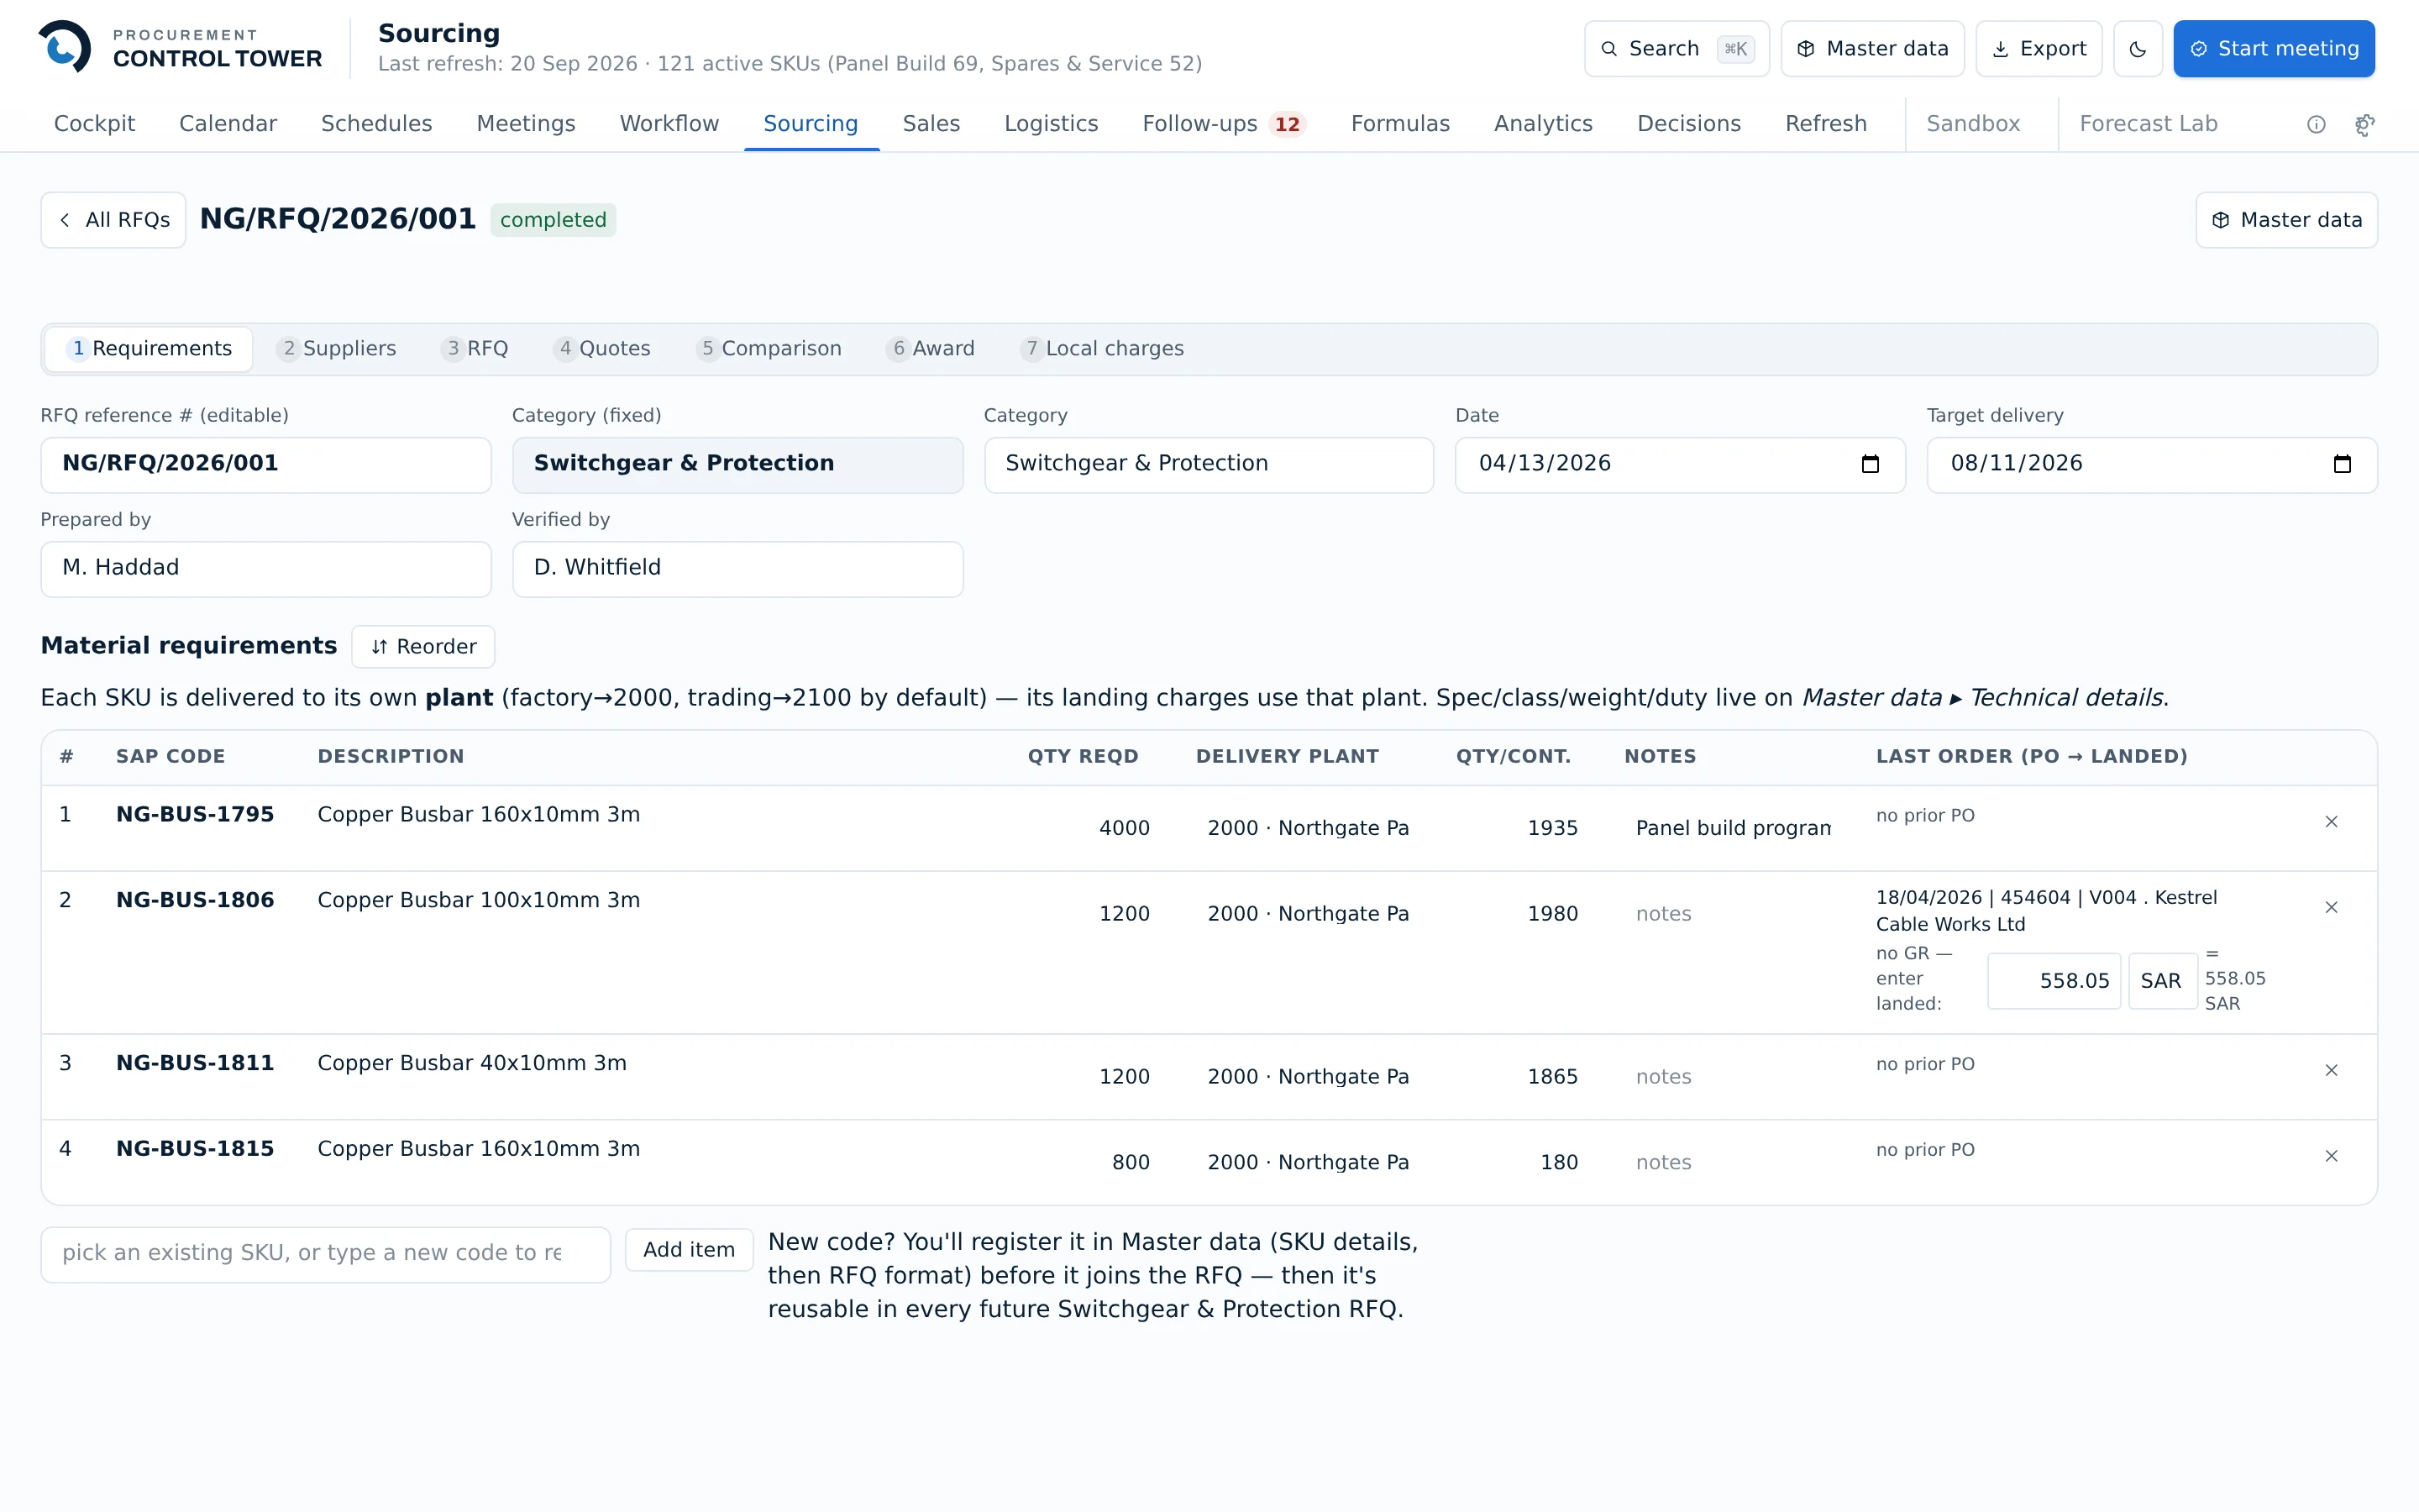Screen dimensions: 2419x1512
Task: Remove row NG-BUS-1795 with X icon
Action: tap(2331, 822)
